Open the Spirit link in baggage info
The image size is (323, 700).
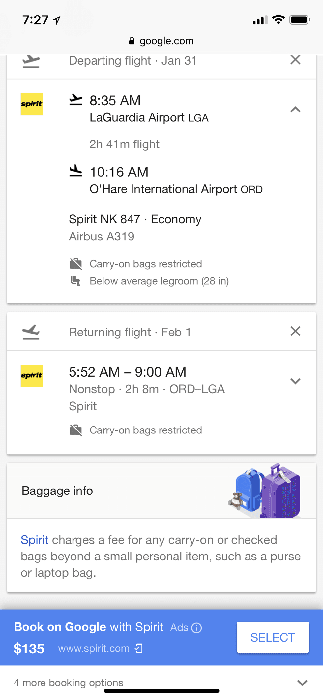pos(34,540)
